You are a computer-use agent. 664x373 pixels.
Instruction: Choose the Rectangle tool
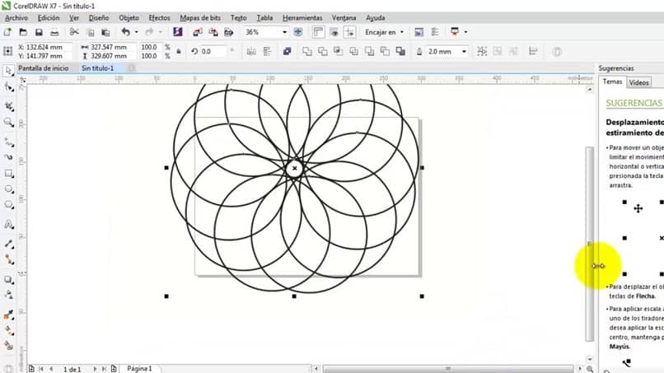(9, 174)
